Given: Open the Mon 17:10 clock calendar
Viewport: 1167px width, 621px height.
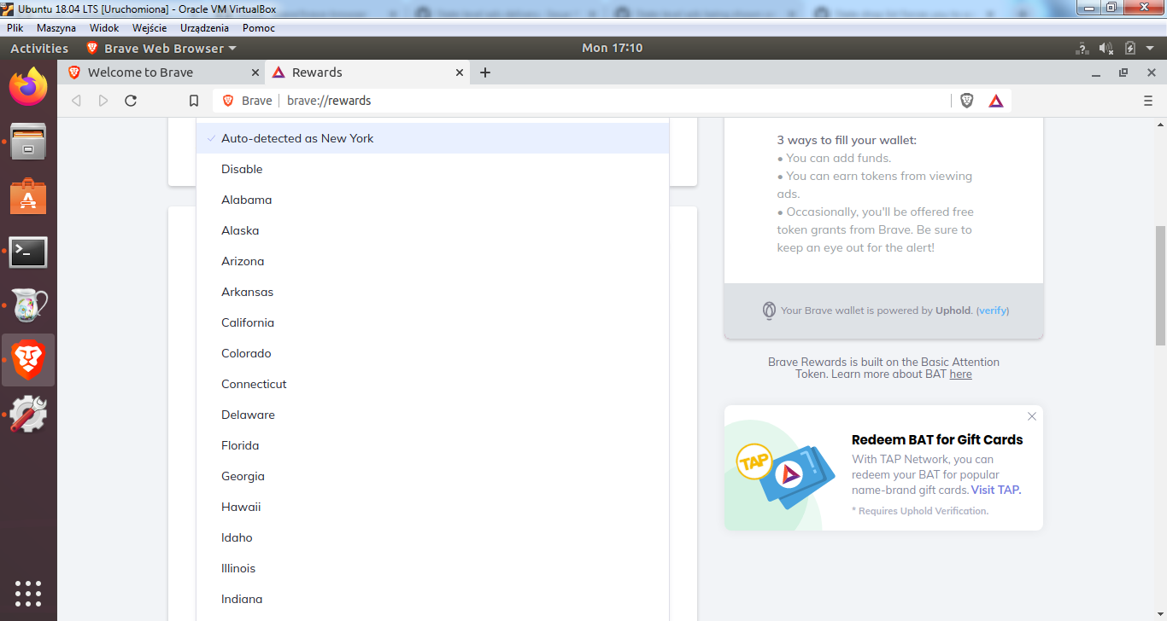Looking at the screenshot, I should pos(612,49).
